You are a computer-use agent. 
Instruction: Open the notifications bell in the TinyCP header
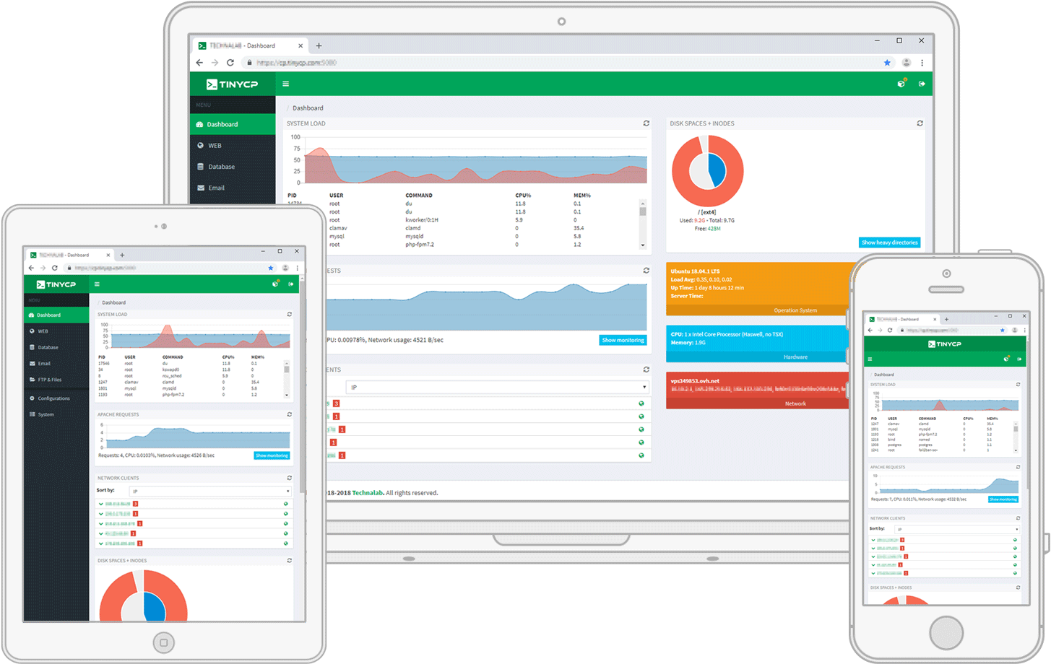900,83
